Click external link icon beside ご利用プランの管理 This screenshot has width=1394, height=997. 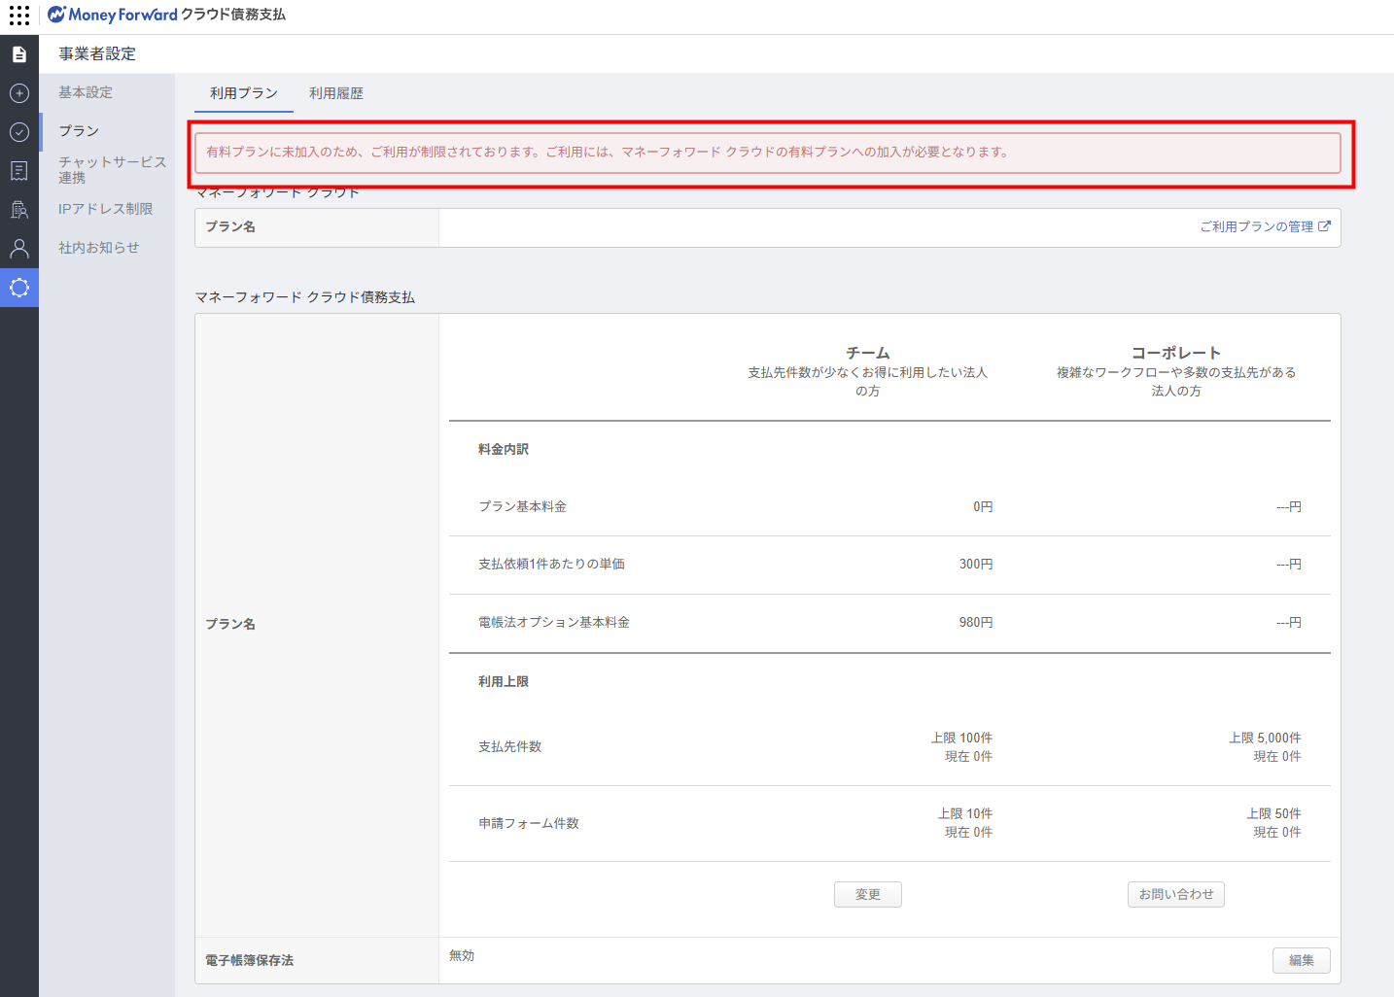click(x=1324, y=226)
